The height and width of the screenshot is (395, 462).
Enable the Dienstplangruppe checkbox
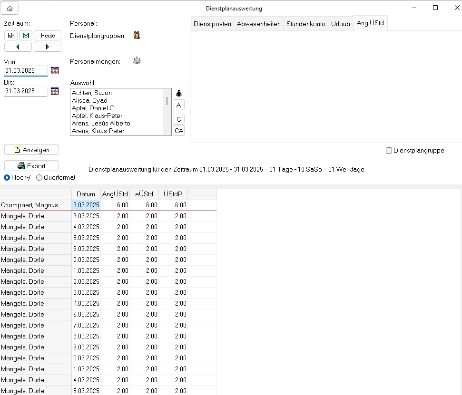pyautogui.click(x=389, y=150)
